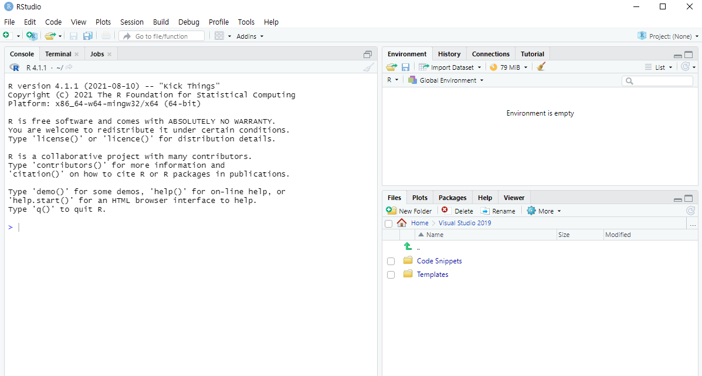Click the Create a Project icon

point(32,36)
